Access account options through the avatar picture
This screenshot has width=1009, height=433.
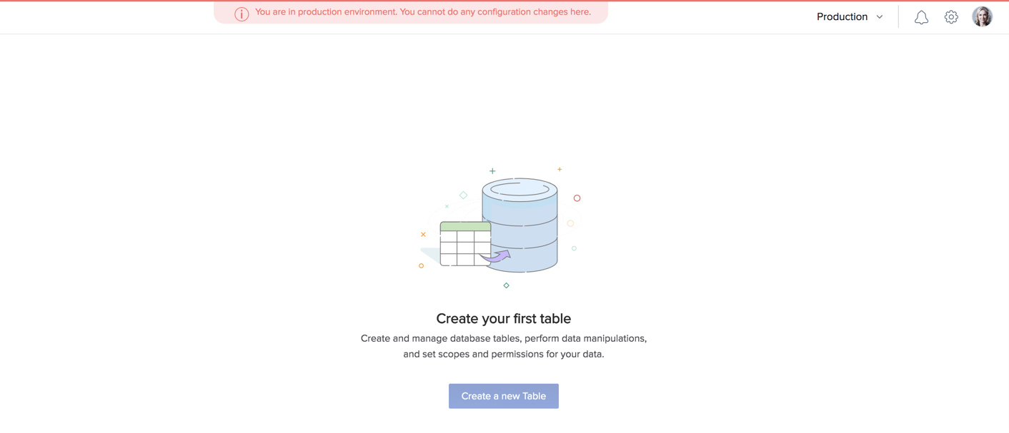[x=982, y=16]
